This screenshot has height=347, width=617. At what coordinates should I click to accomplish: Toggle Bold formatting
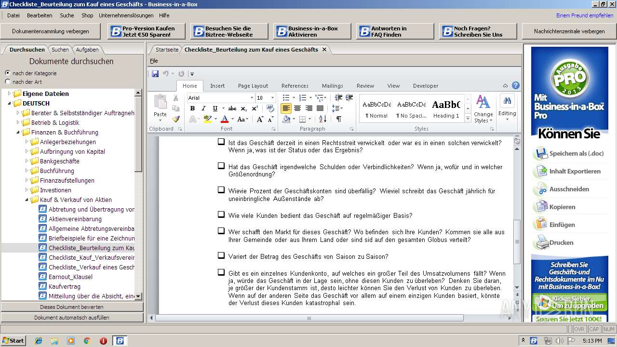(192, 108)
